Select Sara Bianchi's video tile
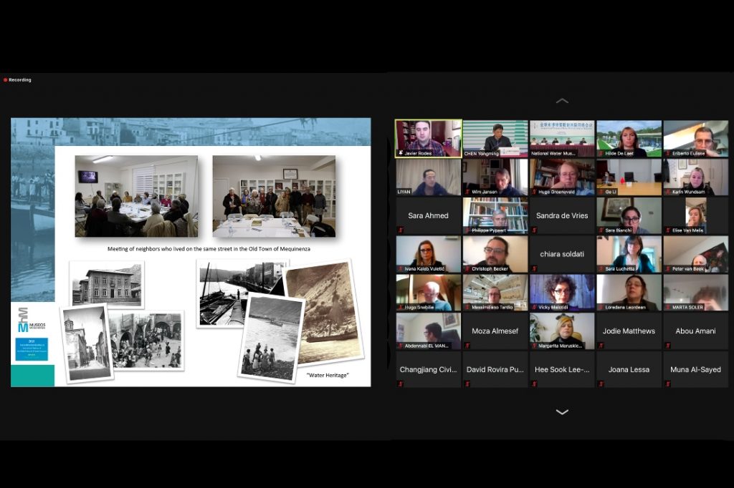Screen dimensions: 734x488 pos(629,215)
